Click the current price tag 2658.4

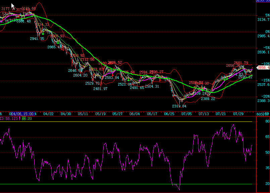(x=263, y=67)
